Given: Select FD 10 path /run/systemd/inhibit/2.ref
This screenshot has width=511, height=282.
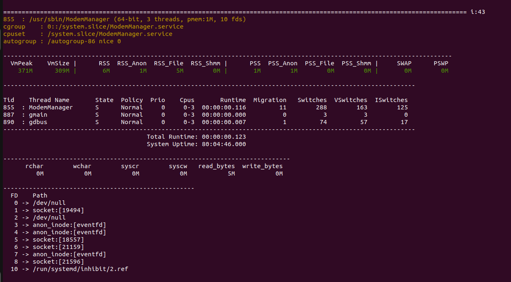Looking at the screenshot, I should point(81,269).
